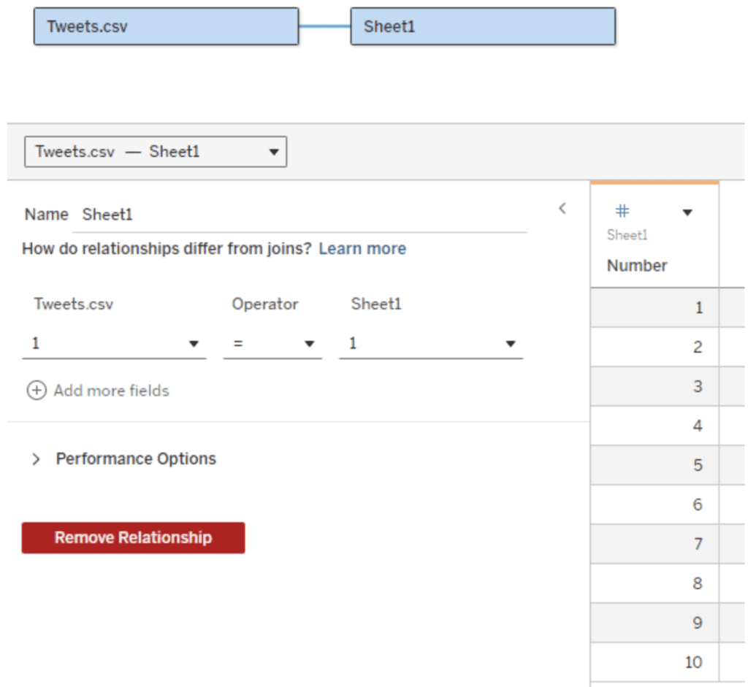Open the column options menu on the Number field
The width and height of the screenshot is (748, 687).
pos(687,212)
